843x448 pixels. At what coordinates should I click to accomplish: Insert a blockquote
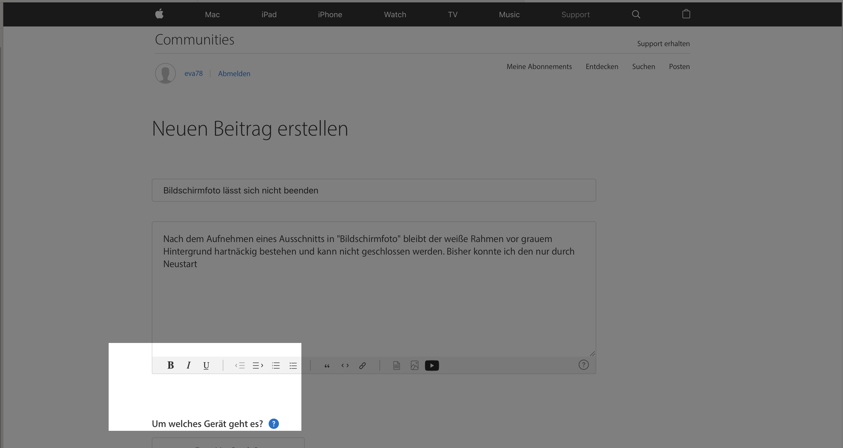tap(327, 365)
